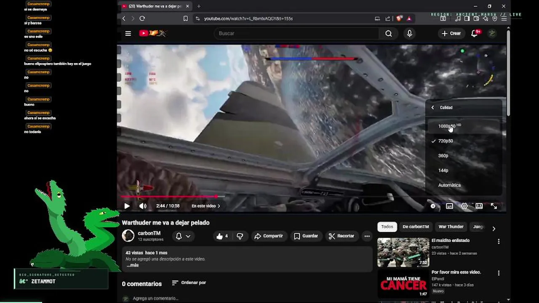Image resolution: width=539 pixels, height=303 pixels.
Task: Go to YouTube home via the logo
Action: pos(152,33)
